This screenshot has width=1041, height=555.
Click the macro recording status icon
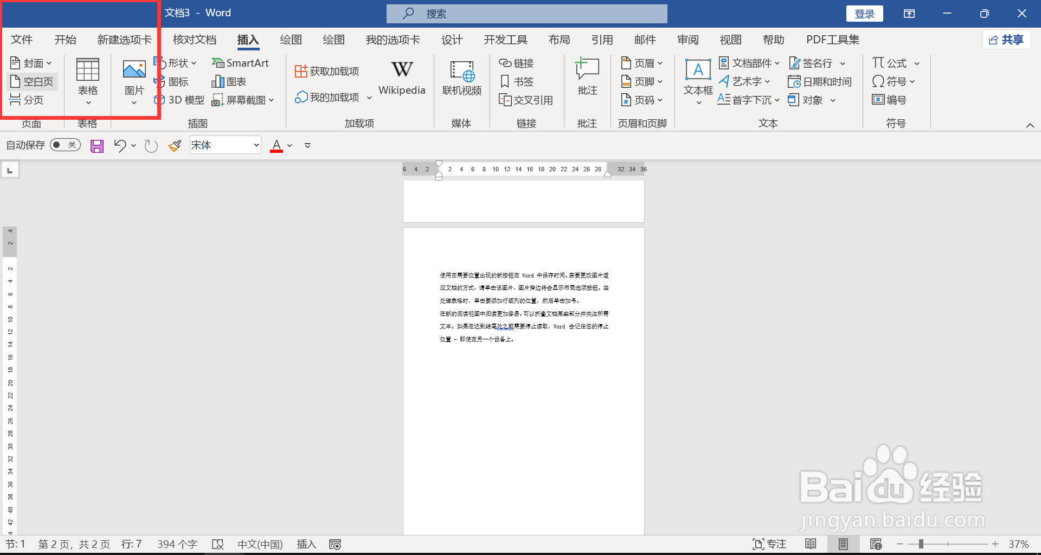tap(335, 544)
